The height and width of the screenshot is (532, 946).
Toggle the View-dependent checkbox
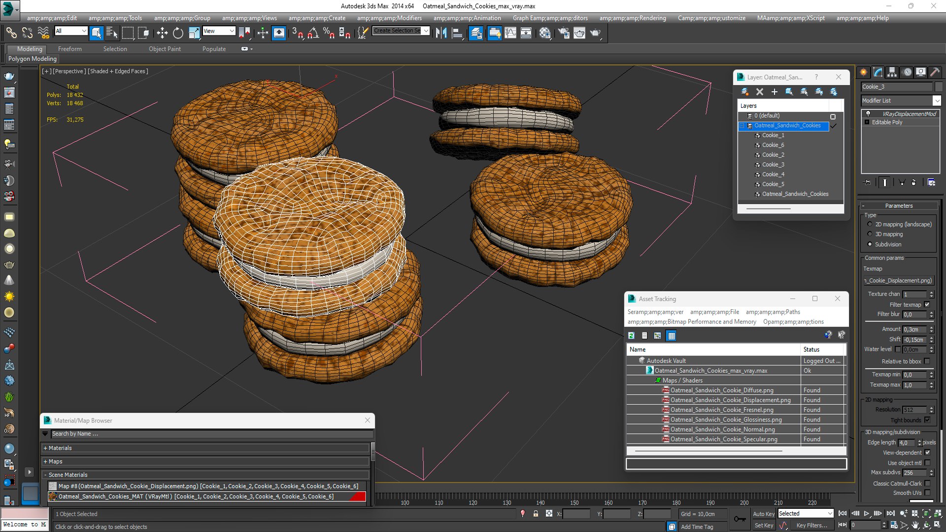pyautogui.click(x=927, y=452)
